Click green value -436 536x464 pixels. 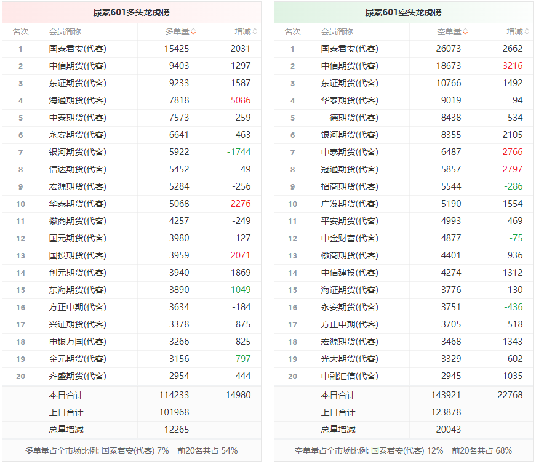coord(513,308)
